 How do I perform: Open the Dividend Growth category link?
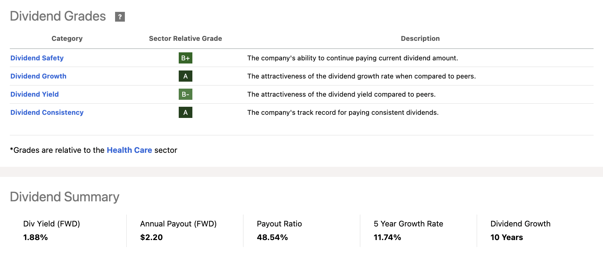38,76
